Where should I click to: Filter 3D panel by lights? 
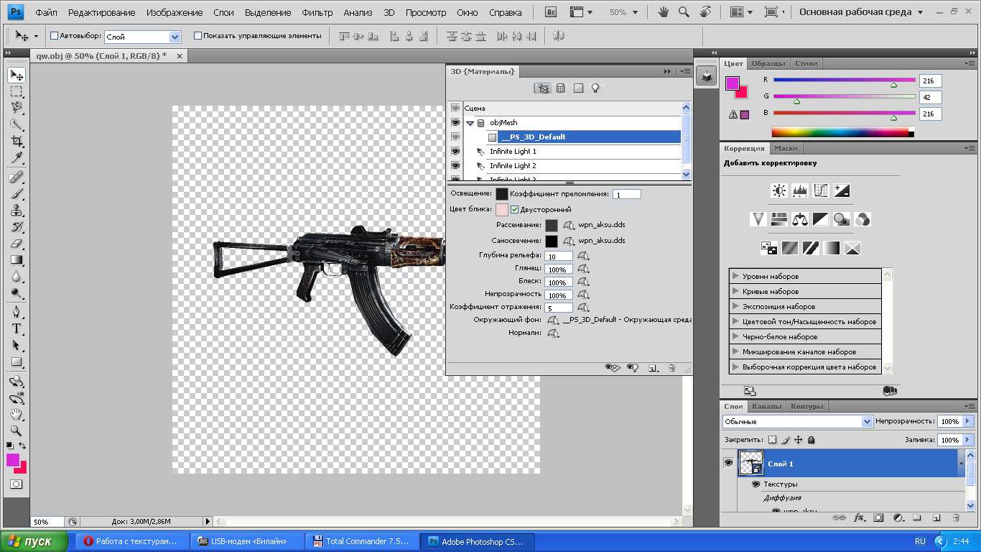[595, 88]
